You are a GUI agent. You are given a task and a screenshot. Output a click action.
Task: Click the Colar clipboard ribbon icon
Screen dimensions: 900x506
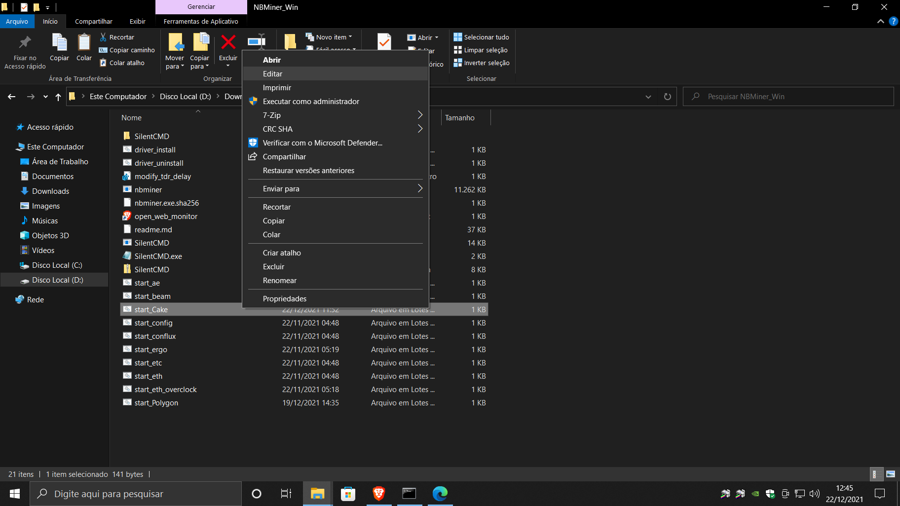84,42
